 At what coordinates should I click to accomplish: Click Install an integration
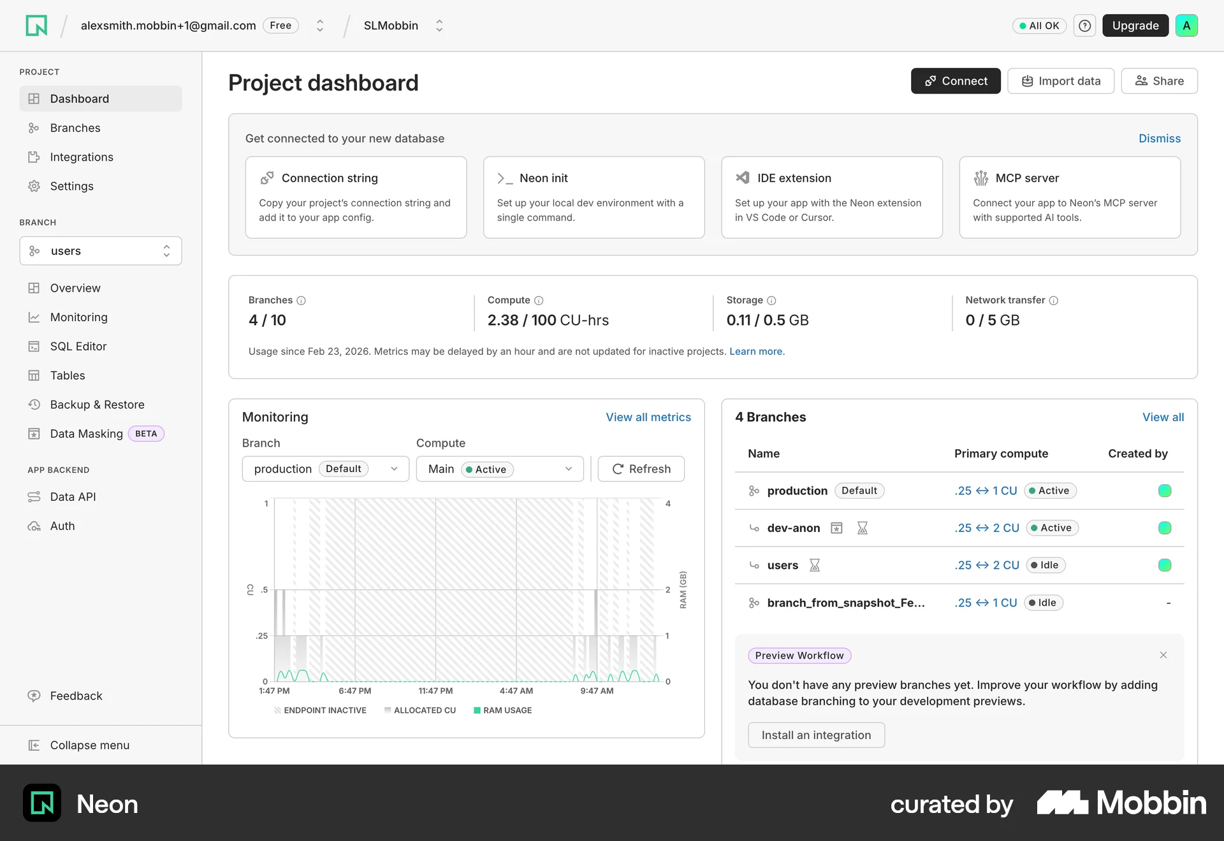pyautogui.click(x=816, y=735)
